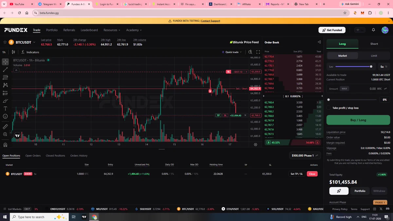Open the 1h timeframe selector
Screen dimensions: 393x221
pyautogui.click(x=4, y=52)
